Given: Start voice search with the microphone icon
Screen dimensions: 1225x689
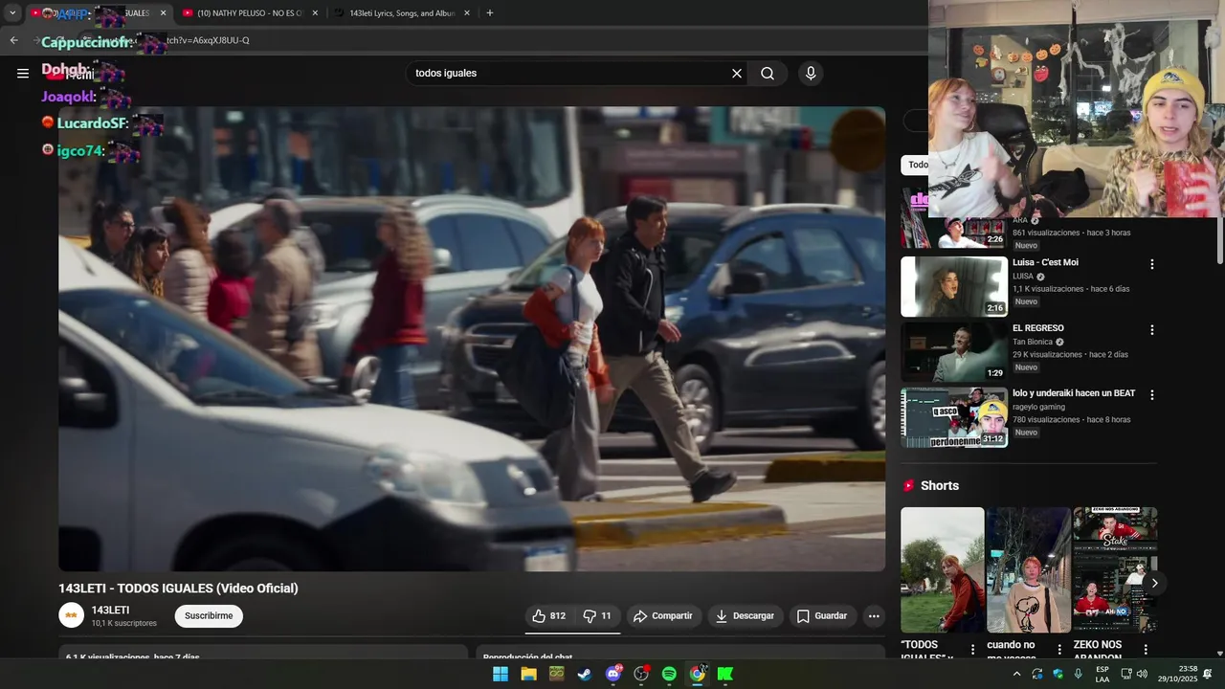Looking at the screenshot, I should tap(811, 74).
